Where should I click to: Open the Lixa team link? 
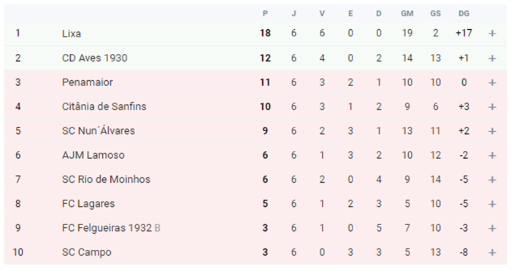coord(72,34)
